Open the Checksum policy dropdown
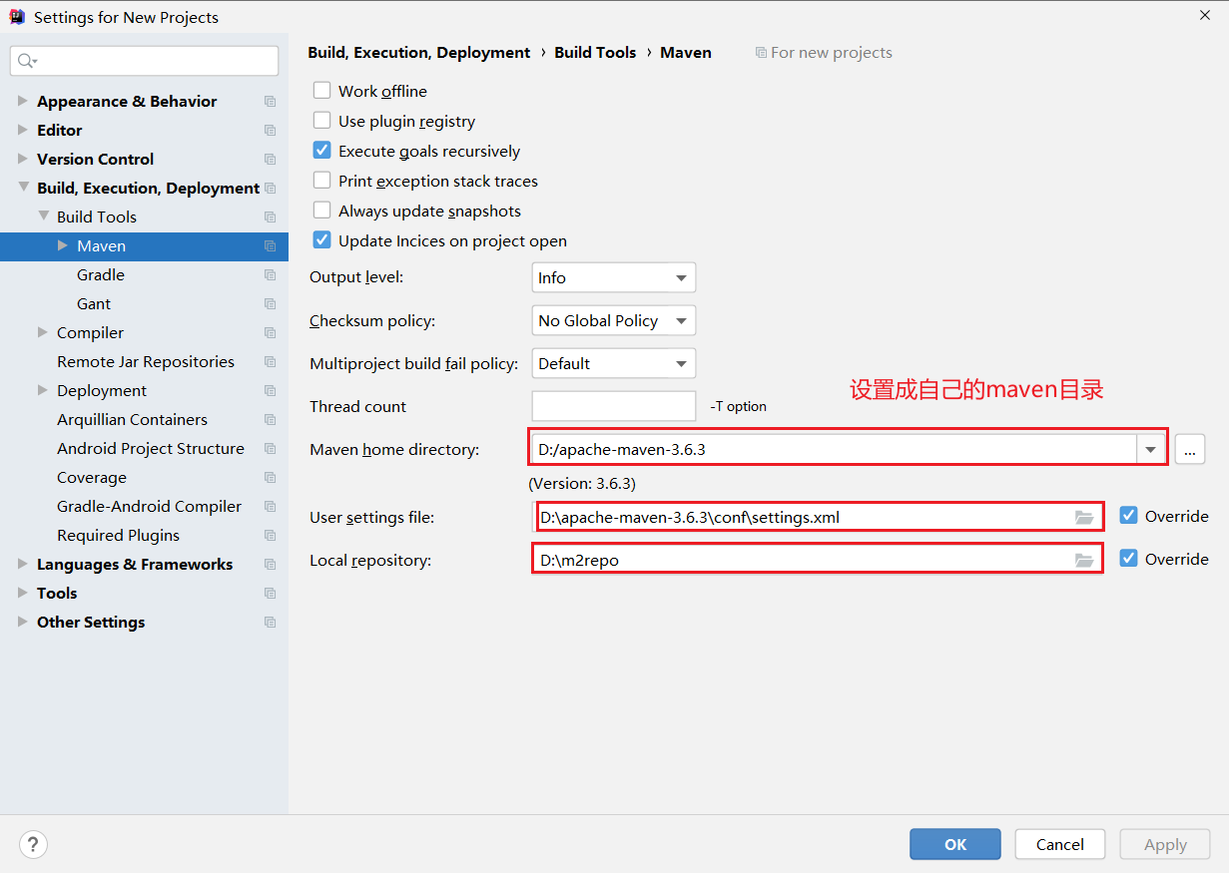Image resolution: width=1229 pixels, height=873 pixels. 613,320
